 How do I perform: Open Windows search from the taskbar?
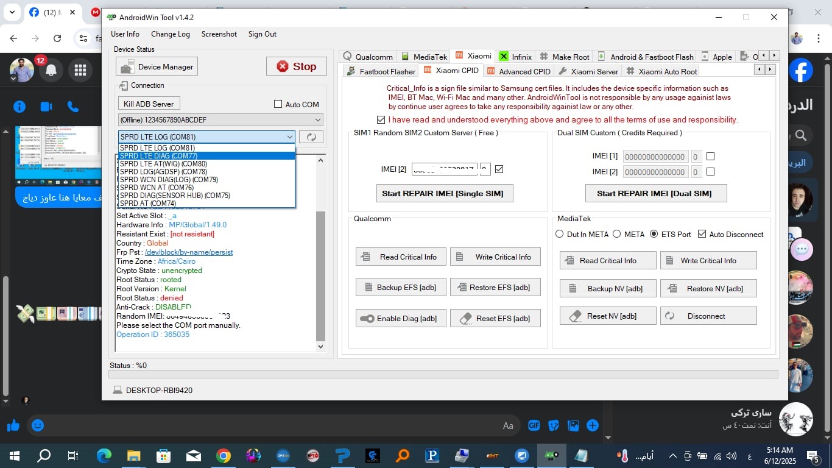tap(44, 455)
